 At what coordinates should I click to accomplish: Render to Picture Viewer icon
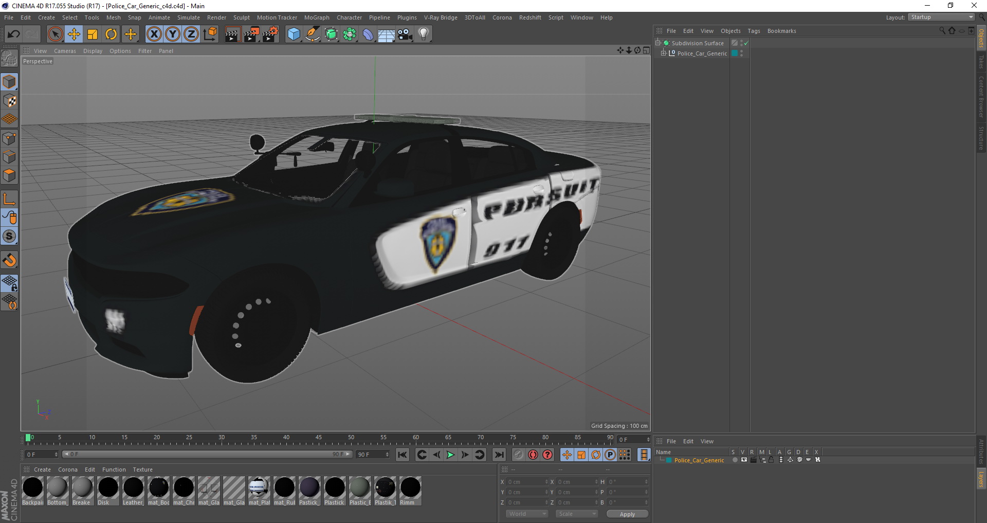tap(251, 34)
